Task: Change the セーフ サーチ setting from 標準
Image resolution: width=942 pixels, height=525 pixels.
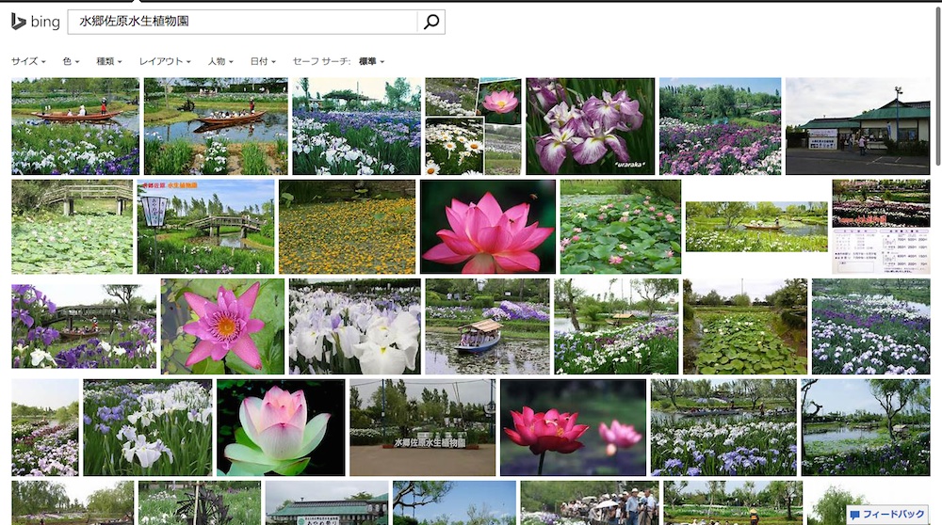Action: [371, 61]
